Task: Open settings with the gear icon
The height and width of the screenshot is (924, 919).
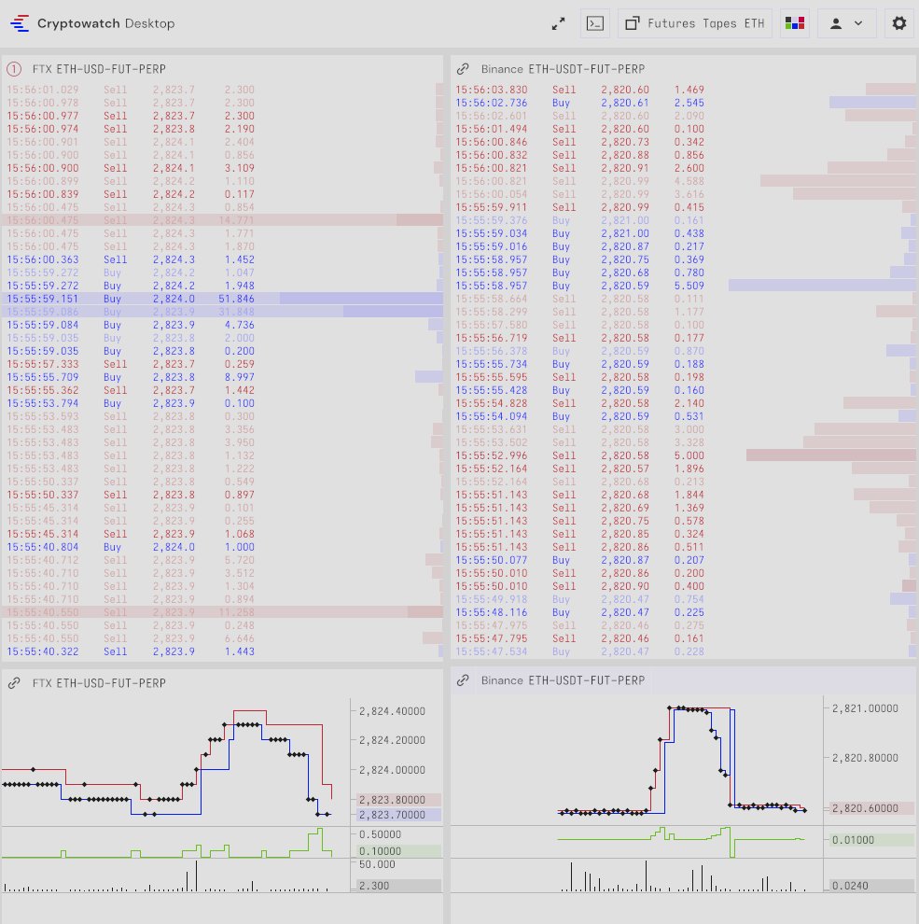Action: click(899, 23)
